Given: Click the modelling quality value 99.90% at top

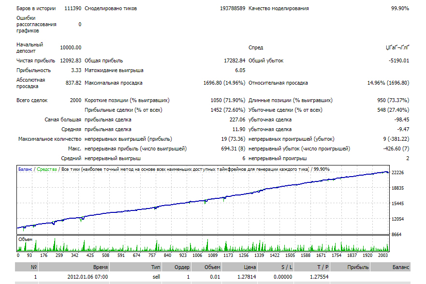Looking at the screenshot, I should coord(400,8).
